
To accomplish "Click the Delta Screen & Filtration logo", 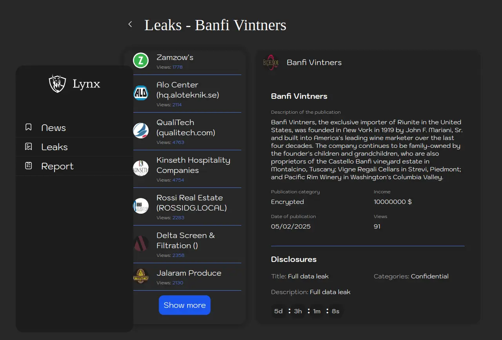I will click(x=141, y=244).
